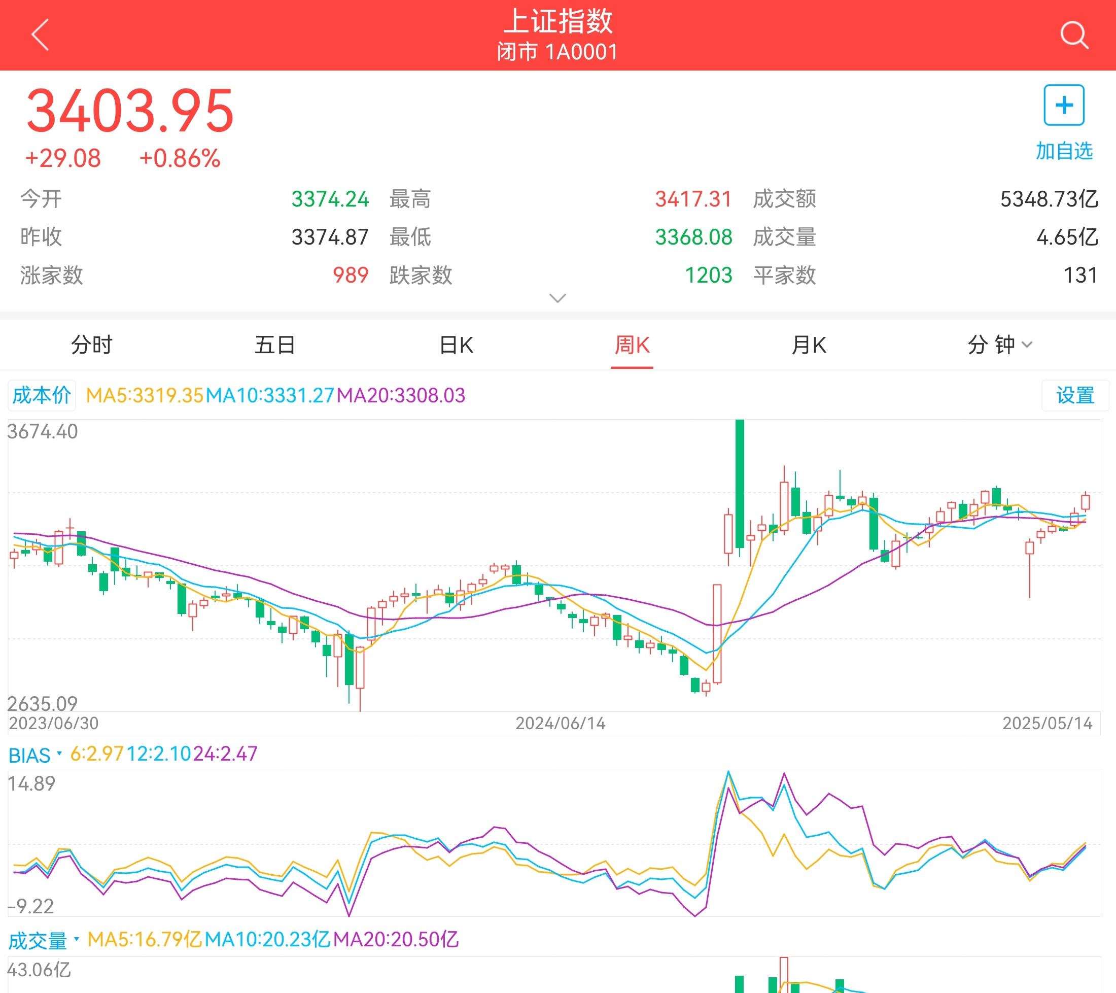The height and width of the screenshot is (993, 1116).
Task: Switch to the 月K tab
Action: tap(809, 345)
